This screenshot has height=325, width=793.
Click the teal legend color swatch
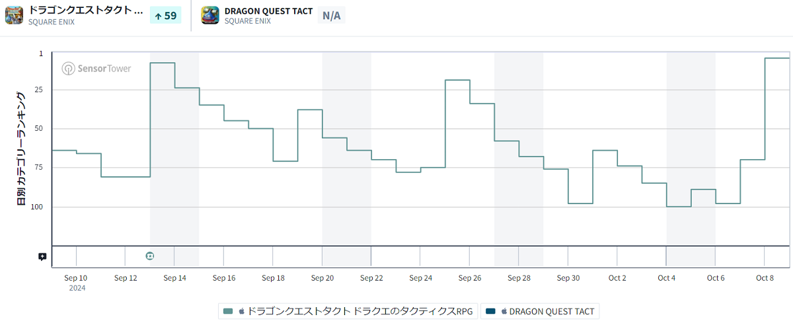[229, 311]
